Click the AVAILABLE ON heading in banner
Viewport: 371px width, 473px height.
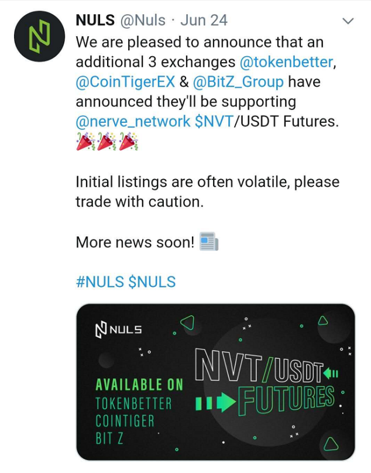click(x=139, y=385)
